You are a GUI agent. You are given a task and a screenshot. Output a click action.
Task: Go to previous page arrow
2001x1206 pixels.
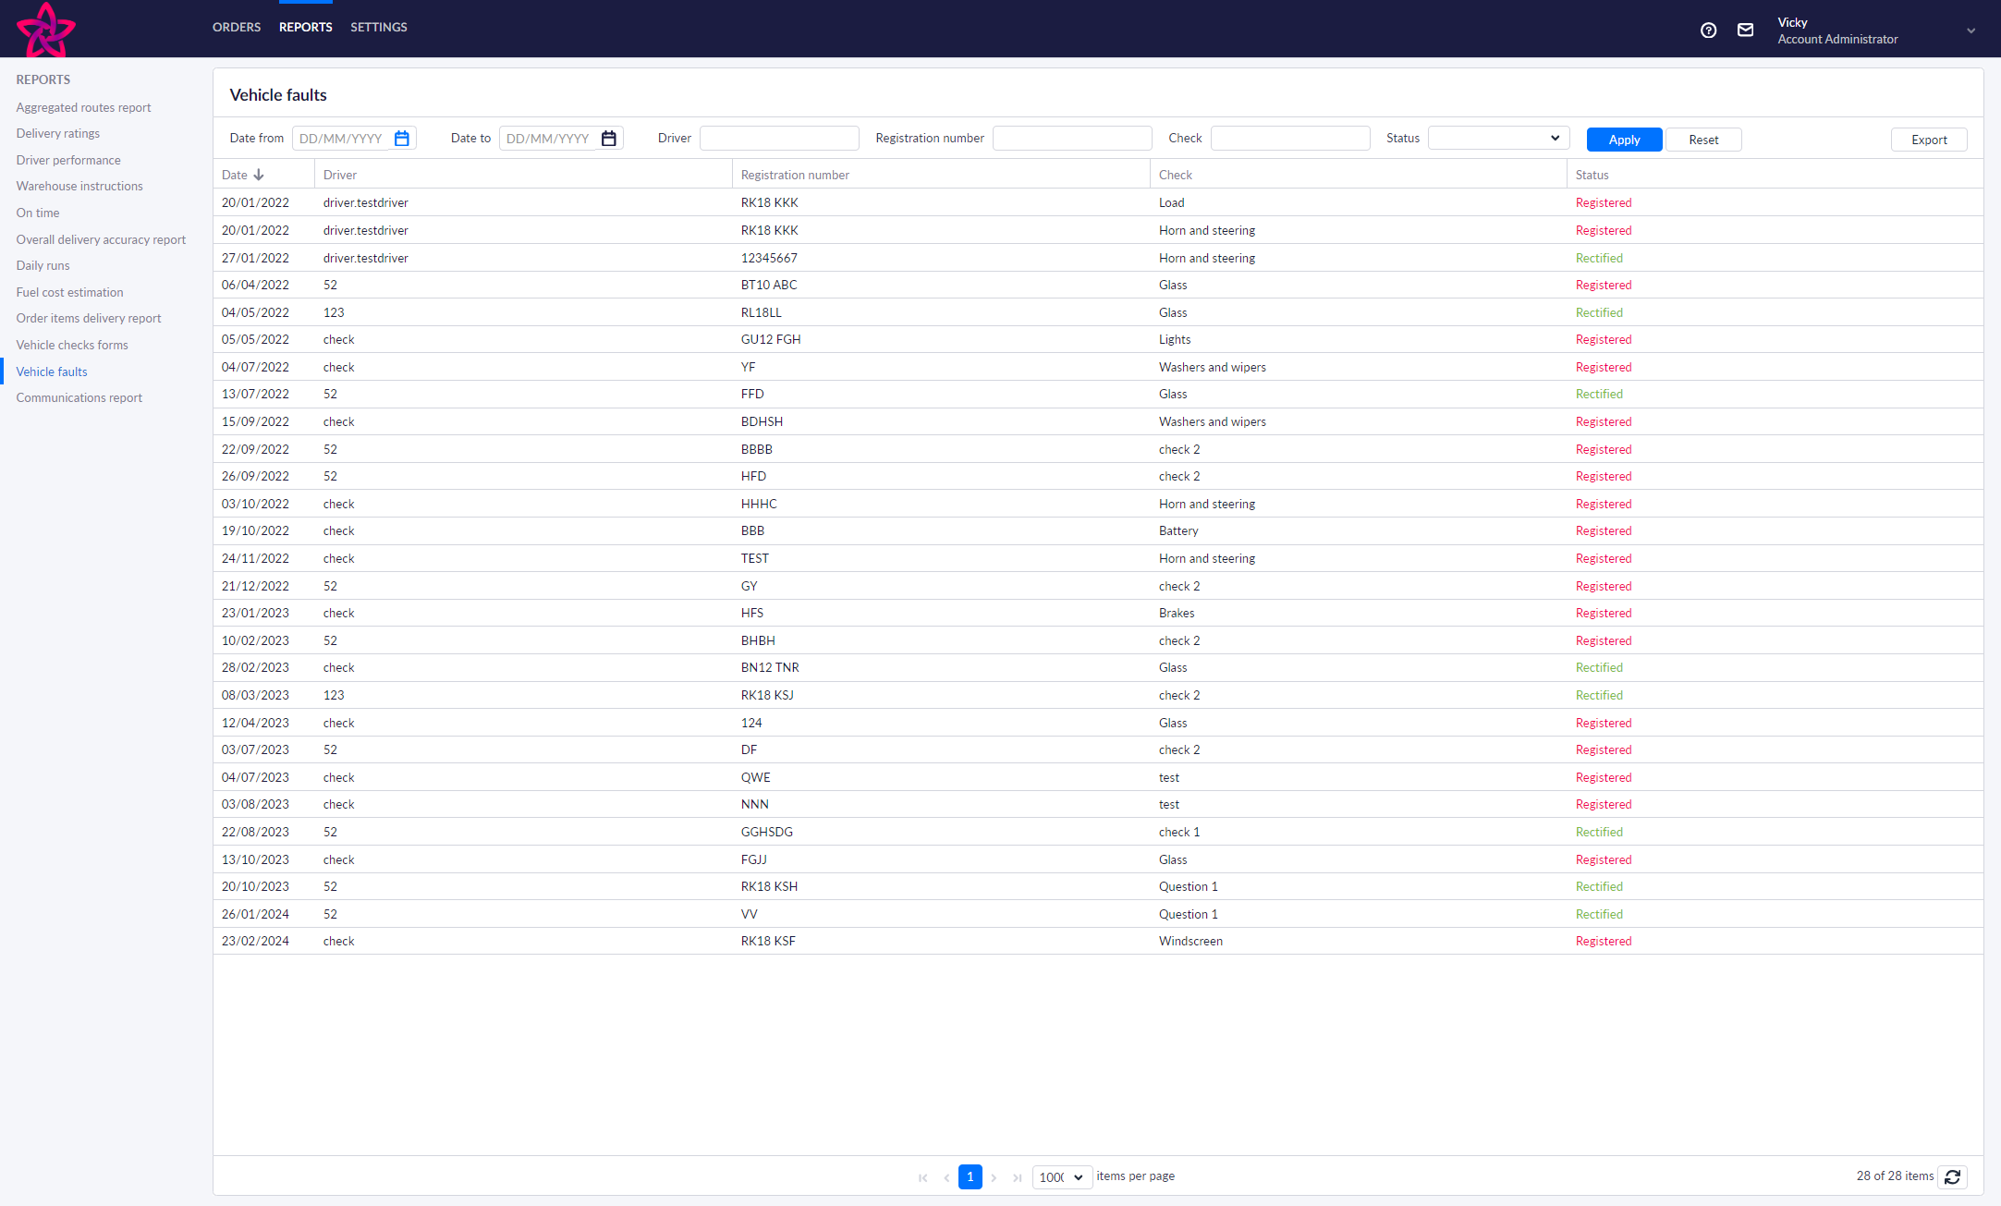(x=946, y=1177)
